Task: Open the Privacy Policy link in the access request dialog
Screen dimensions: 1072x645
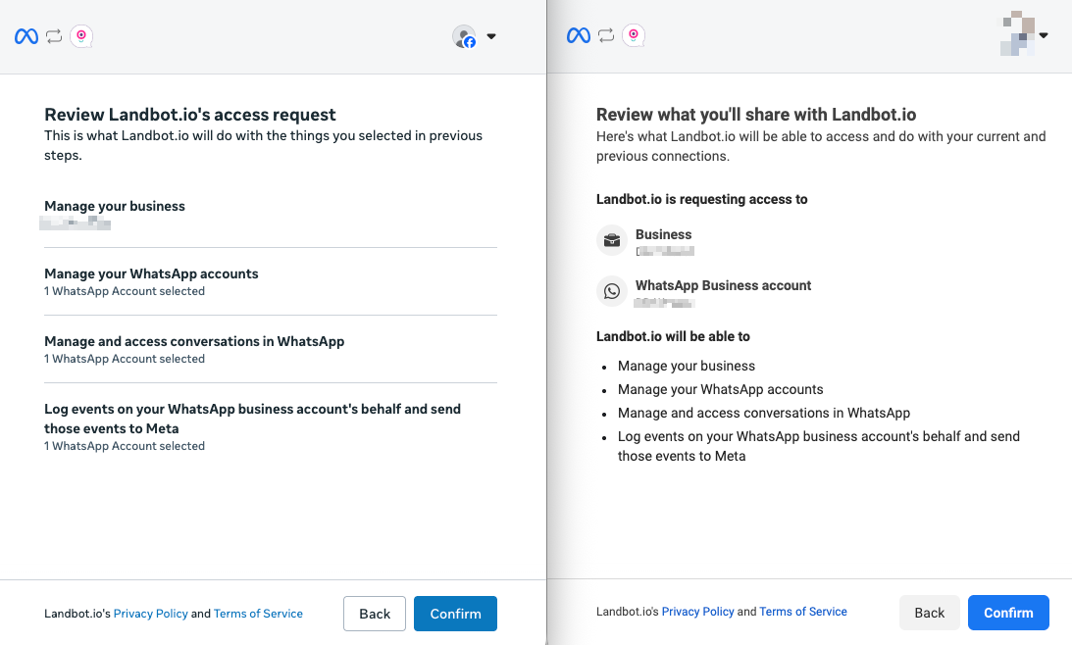Action: (x=150, y=614)
